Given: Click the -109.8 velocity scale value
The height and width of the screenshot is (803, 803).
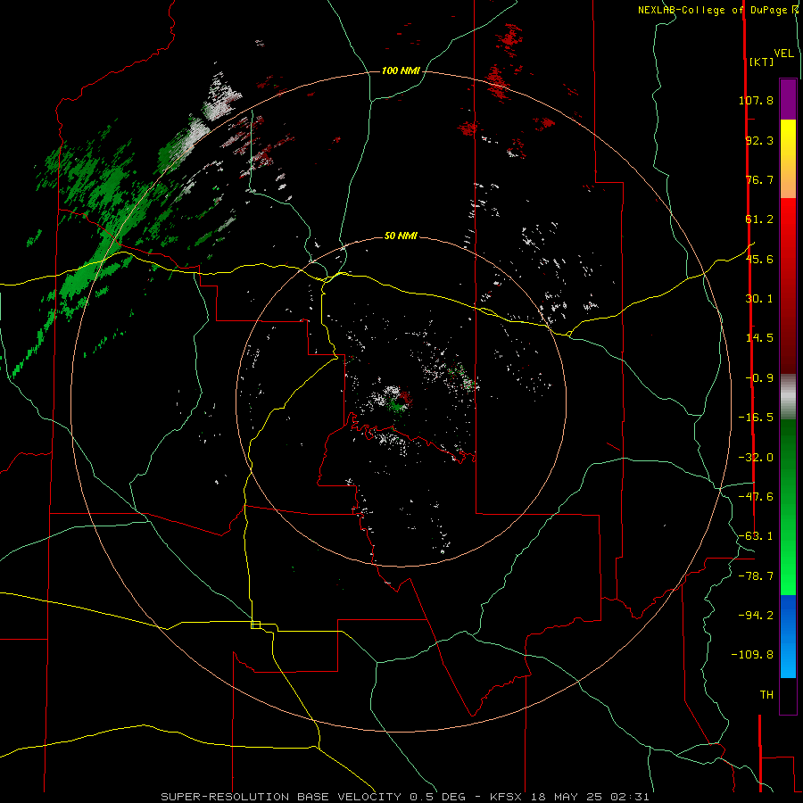Looking at the screenshot, I should [752, 655].
